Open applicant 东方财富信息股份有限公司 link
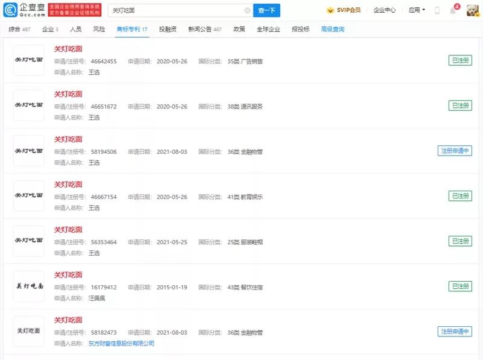 click(x=121, y=343)
